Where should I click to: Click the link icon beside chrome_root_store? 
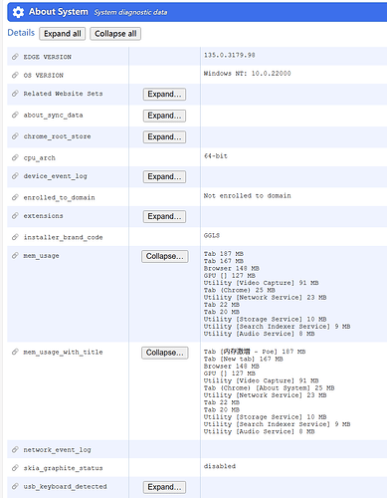15,136
